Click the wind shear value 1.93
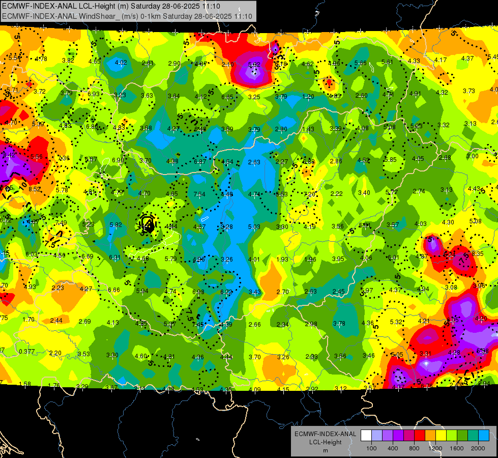498x458 pixels. (282, 260)
